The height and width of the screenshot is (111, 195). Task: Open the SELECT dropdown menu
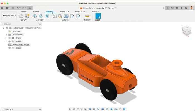pyautogui.click(x=98, y=20)
